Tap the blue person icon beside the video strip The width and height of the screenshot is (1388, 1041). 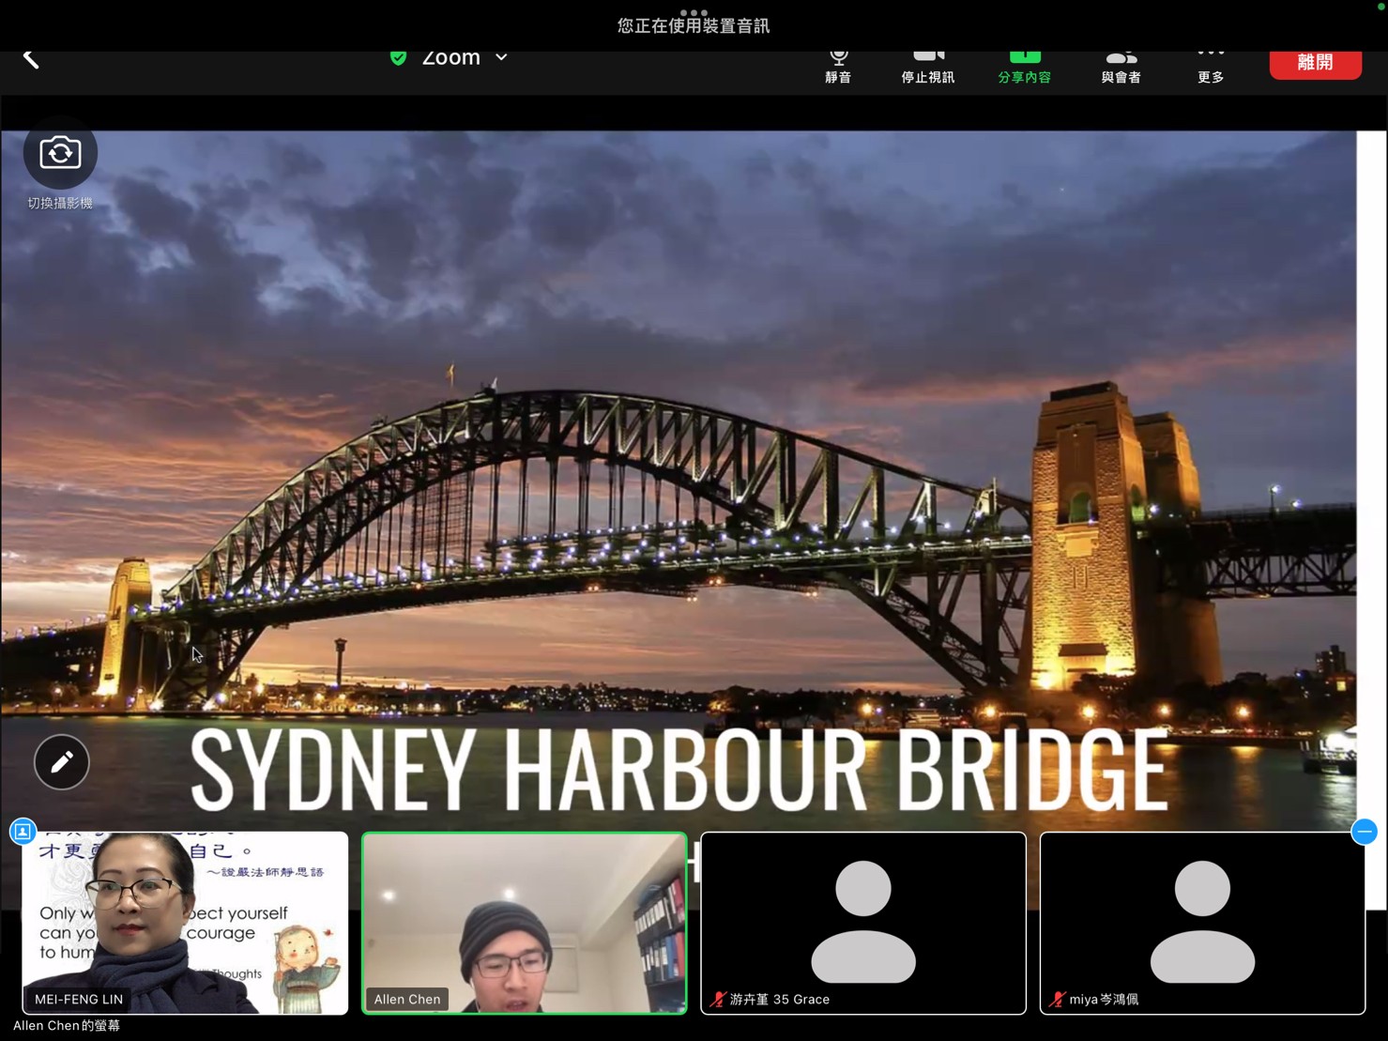23,832
